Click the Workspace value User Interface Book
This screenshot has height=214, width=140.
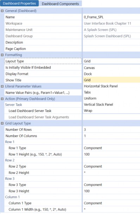[108, 24]
